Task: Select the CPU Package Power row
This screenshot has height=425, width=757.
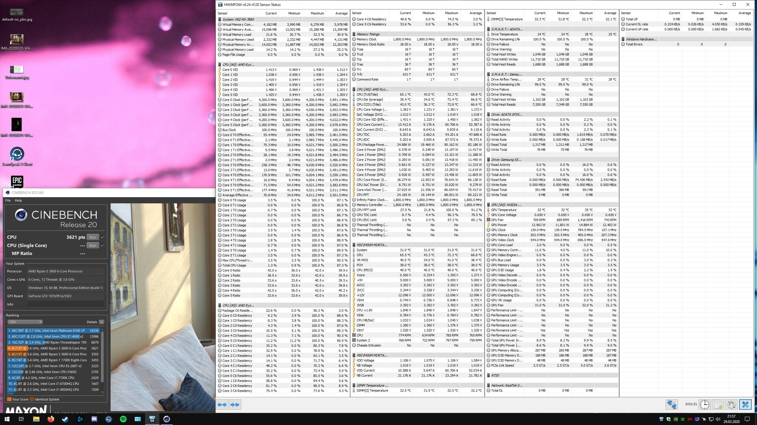Action: point(417,145)
